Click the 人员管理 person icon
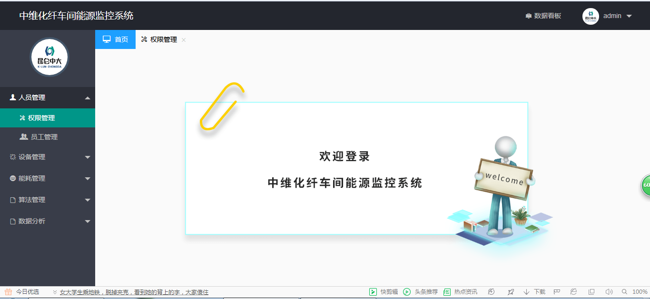The width and height of the screenshot is (650, 299). click(x=13, y=97)
